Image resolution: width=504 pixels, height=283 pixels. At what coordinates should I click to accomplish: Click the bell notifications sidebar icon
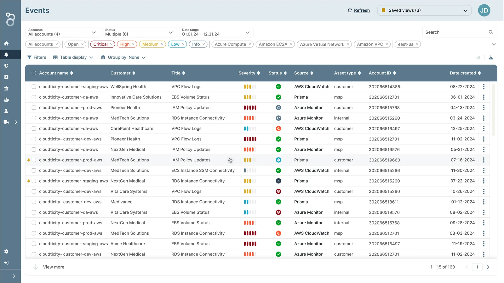click(6, 55)
